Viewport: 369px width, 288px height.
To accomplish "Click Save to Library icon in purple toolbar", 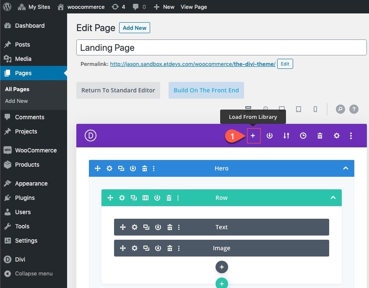I will click(270, 136).
